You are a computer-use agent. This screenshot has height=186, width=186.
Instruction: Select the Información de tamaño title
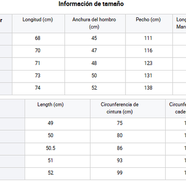[x=91, y=4]
